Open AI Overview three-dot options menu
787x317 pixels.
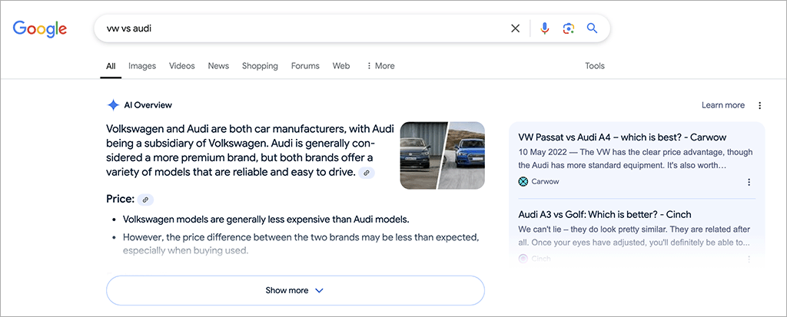click(759, 105)
